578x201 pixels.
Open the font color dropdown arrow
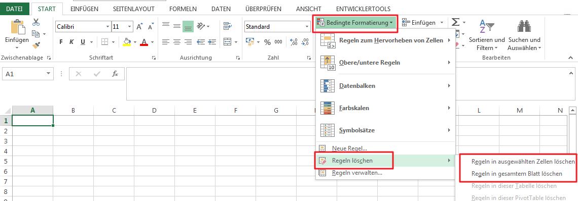(x=152, y=42)
